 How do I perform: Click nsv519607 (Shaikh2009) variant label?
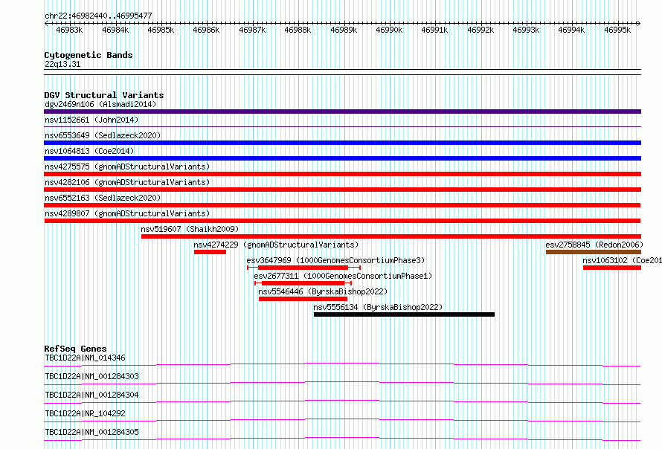point(190,229)
